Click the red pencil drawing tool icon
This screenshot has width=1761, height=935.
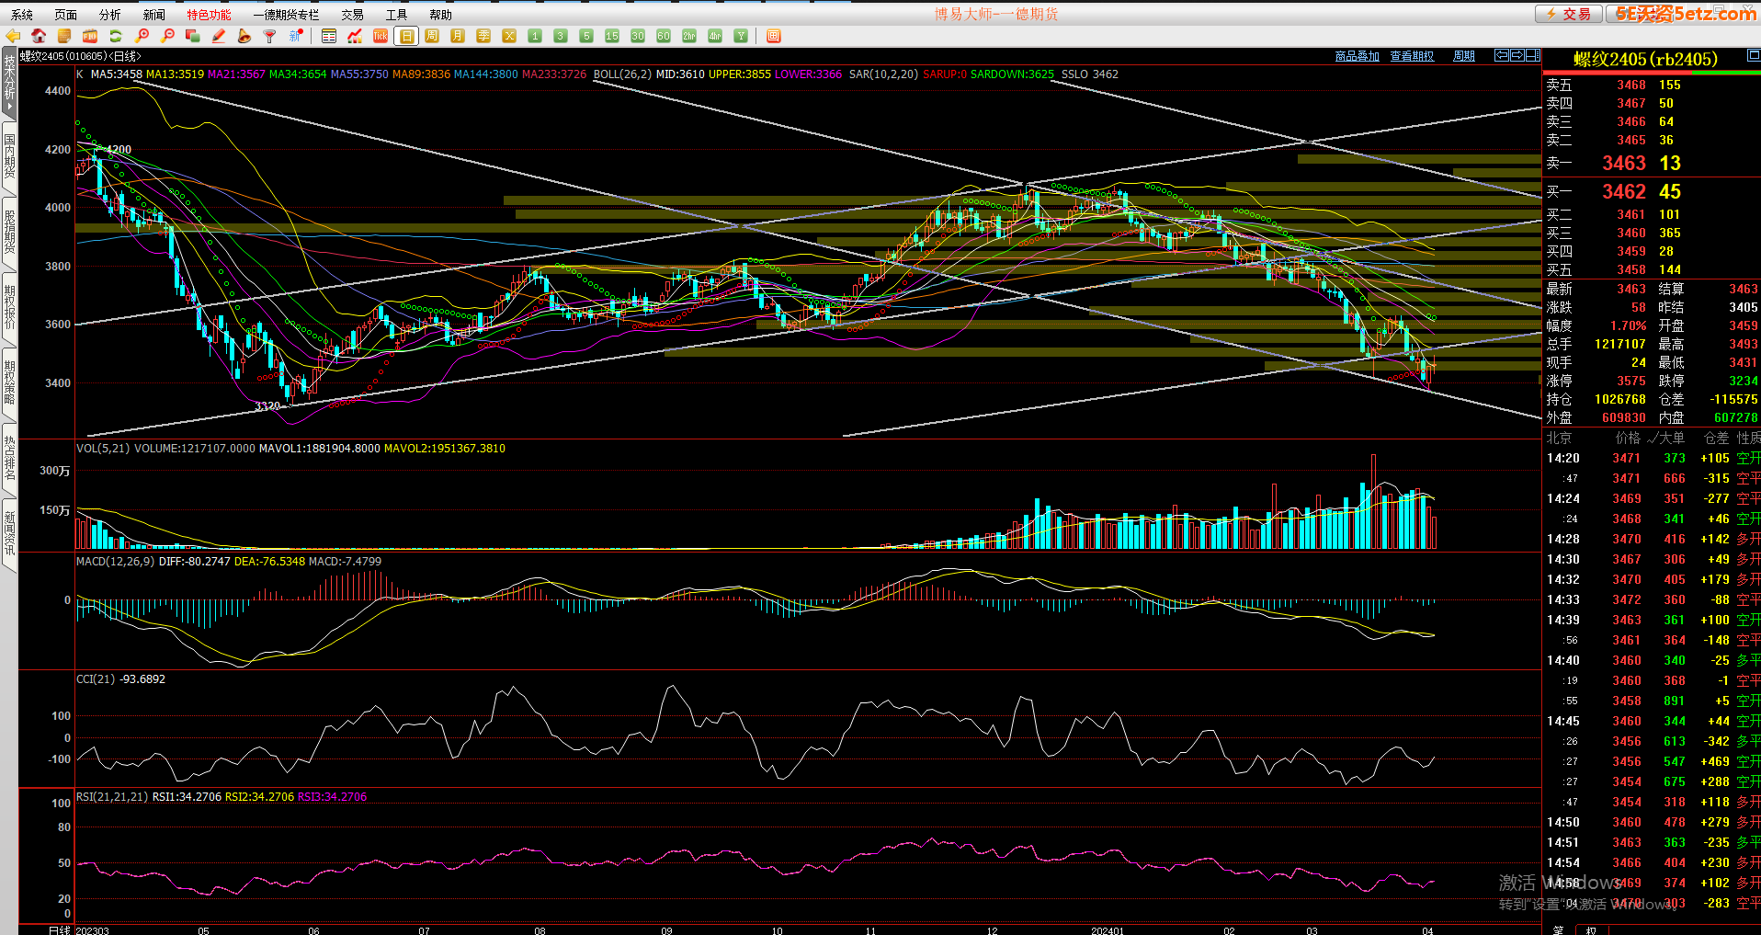219,36
